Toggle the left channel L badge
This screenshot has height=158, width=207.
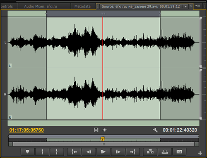(x=10, y=66)
